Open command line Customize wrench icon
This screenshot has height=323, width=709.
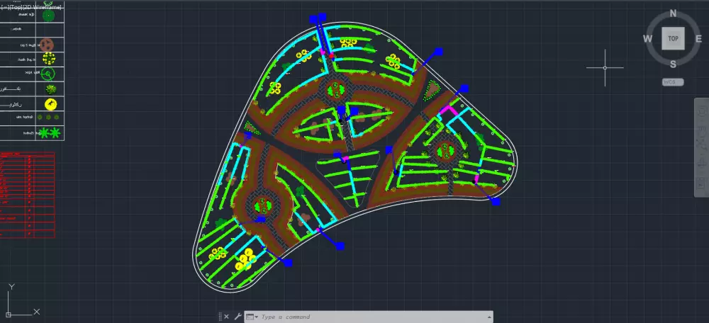(238, 317)
